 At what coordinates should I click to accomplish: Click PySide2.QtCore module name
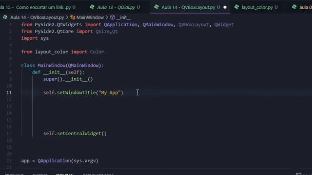54,31
